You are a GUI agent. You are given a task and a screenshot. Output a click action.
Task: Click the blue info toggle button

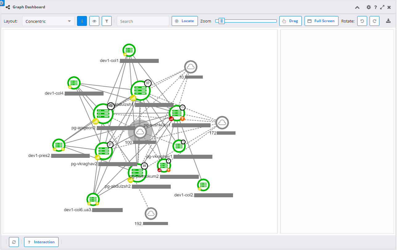pyautogui.click(x=82, y=21)
